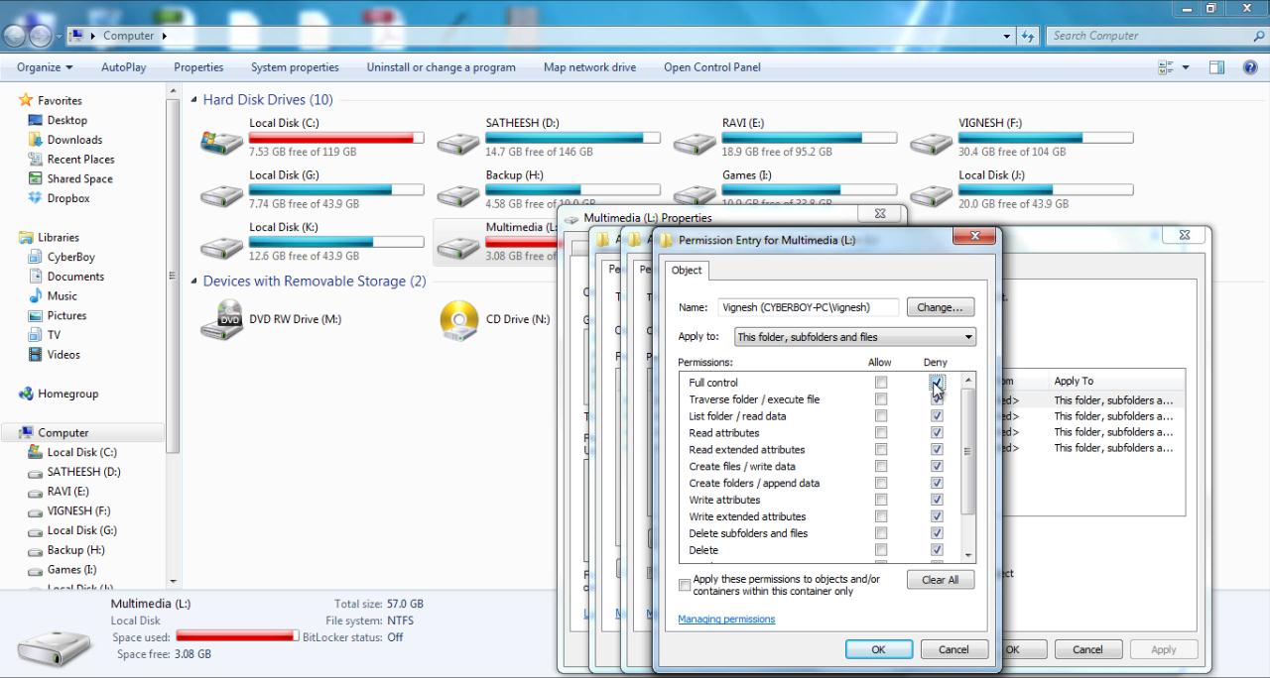Click AutoPlay in the Explorer toolbar
The height and width of the screenshot is (678, 1270).
point(123,67)
